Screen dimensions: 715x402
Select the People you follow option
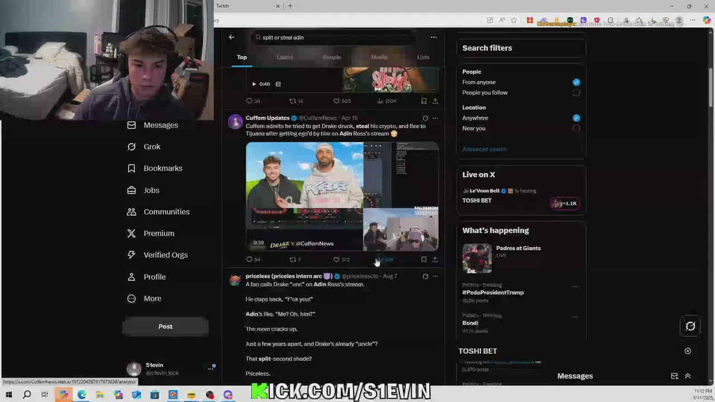[576, 93]
